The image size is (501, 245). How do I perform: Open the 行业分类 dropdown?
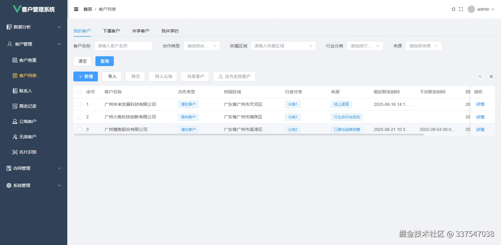coord(365,46)
